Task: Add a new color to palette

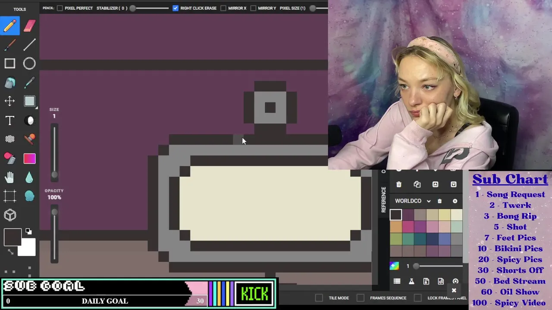Action: (x=455, y=201)
